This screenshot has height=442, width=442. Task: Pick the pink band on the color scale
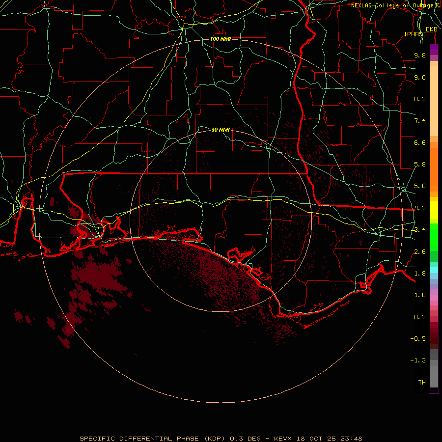(x=434, y=298)
